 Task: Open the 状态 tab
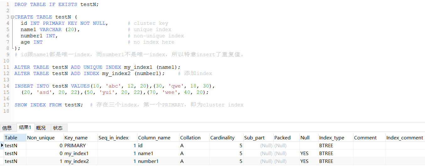point(58,128)
